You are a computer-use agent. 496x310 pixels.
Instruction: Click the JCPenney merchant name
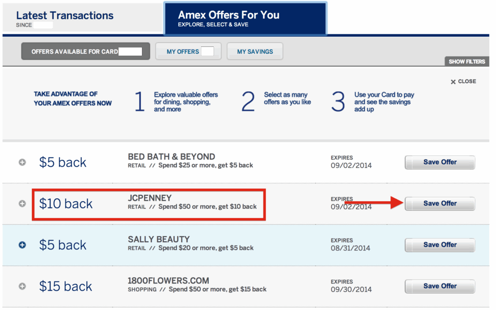(x=150, y=198)
